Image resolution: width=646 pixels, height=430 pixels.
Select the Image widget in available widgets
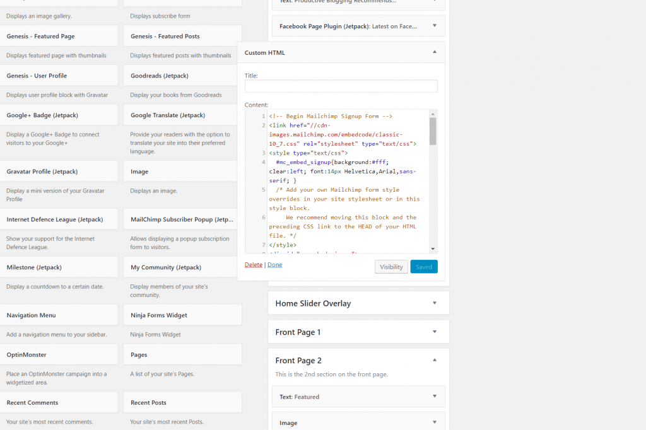pos(180,171)
